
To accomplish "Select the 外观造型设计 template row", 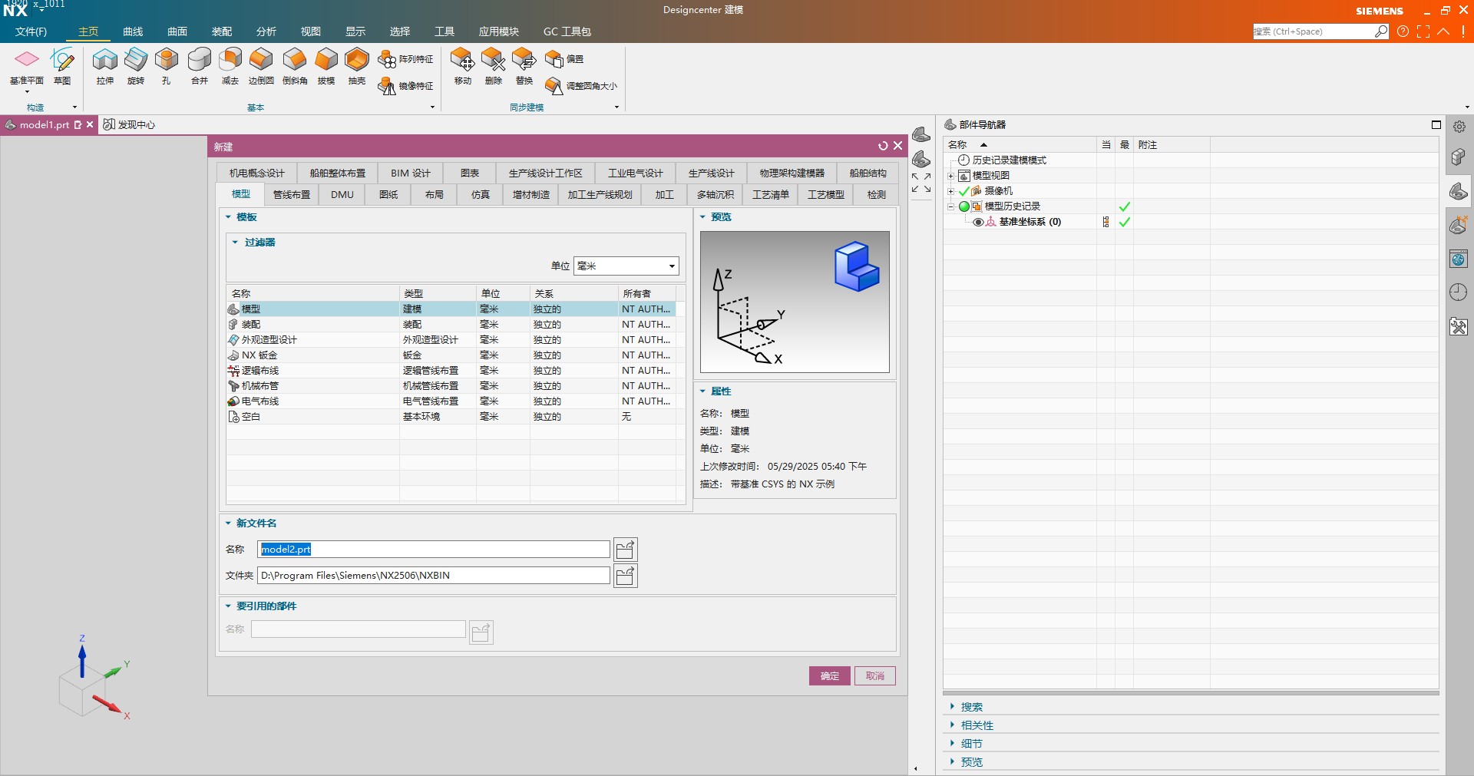I will [x=451, y=340].
